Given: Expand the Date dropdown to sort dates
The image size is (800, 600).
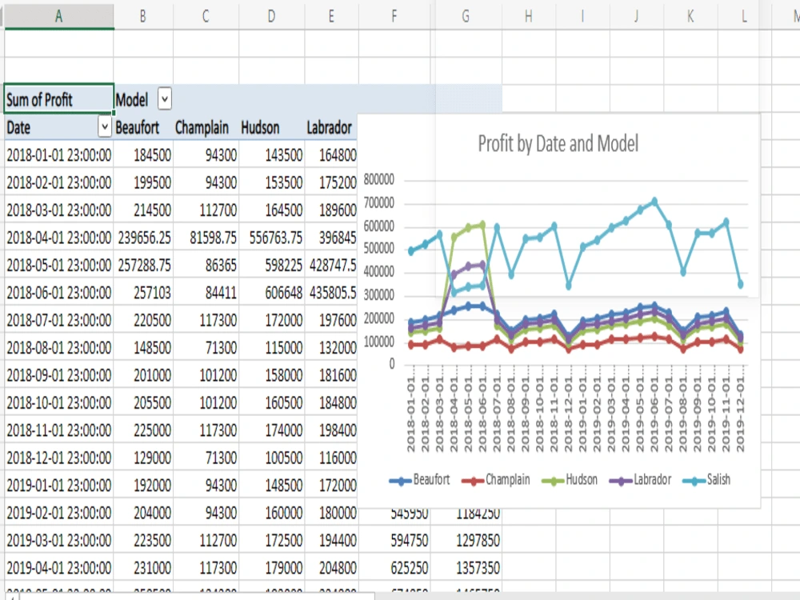Looking at the screenshot, I should click(x=105, y=127).
